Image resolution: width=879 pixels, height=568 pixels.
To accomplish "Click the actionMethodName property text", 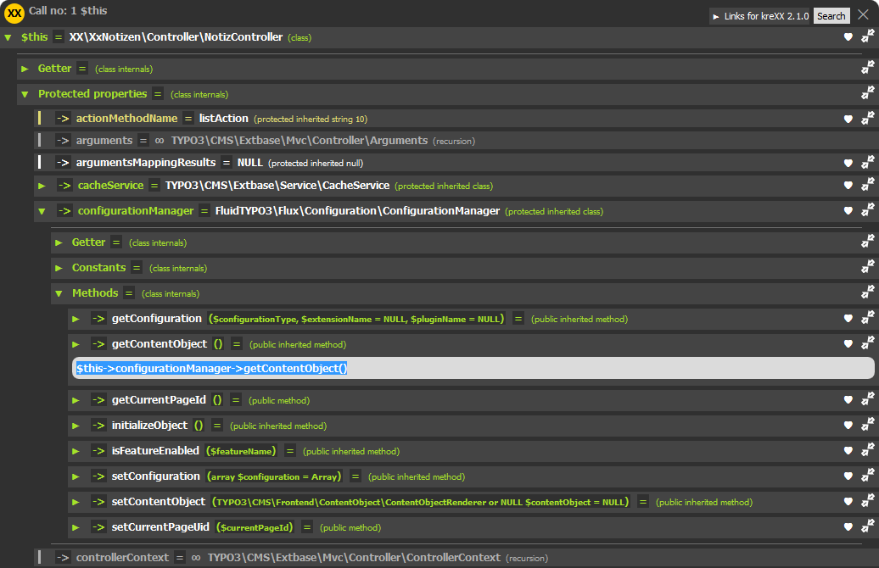I will pos(126,118).
